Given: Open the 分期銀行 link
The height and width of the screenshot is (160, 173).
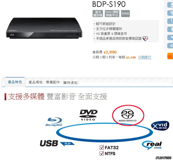Looking at the screenshot, I should click(x=144, y=57).
